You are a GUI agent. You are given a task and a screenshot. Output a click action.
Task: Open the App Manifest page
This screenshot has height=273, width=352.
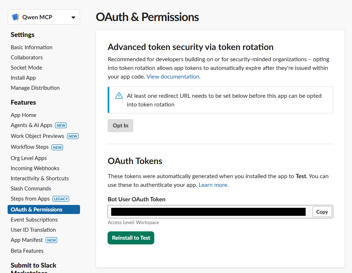tap(27, 240)
